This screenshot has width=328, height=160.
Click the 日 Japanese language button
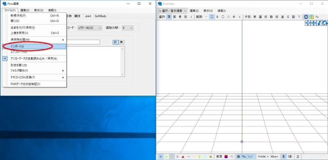pos(115,42)
